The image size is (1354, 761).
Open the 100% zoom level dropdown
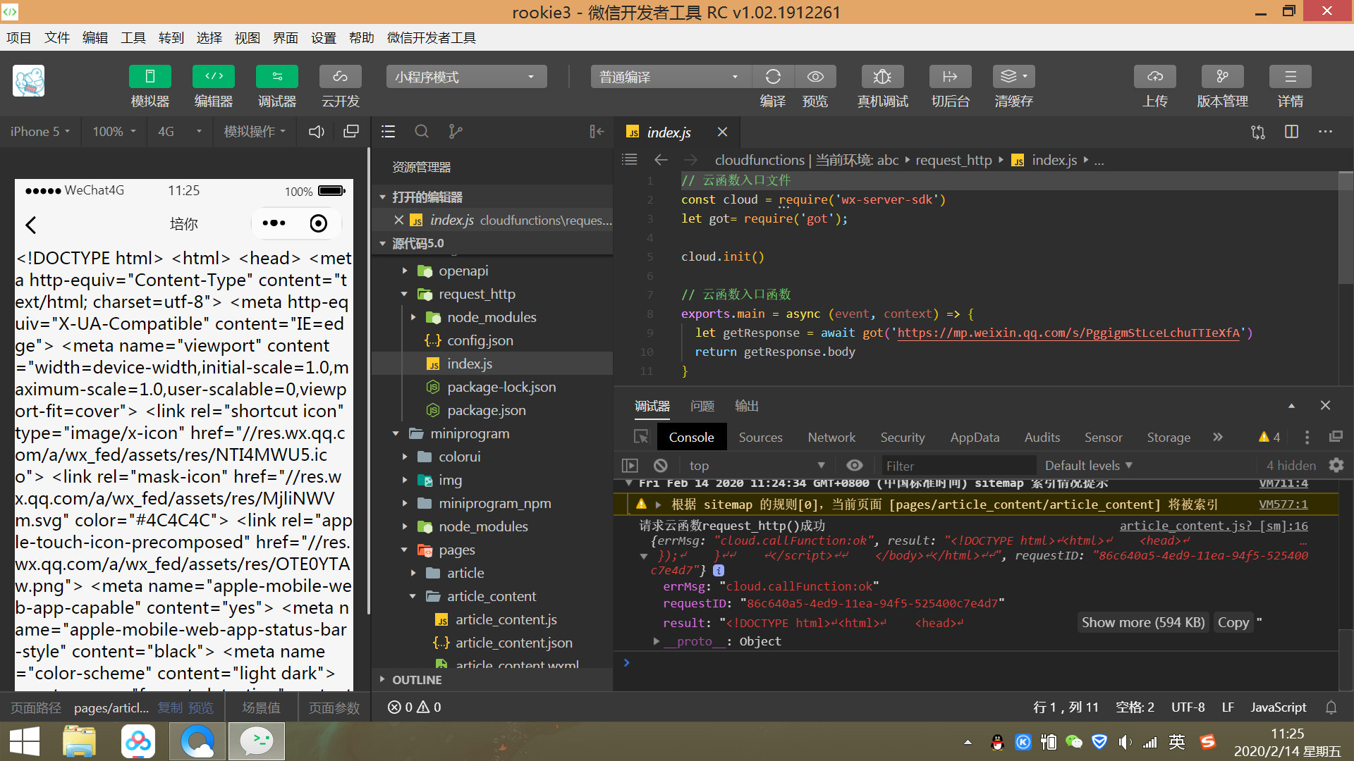114,131
